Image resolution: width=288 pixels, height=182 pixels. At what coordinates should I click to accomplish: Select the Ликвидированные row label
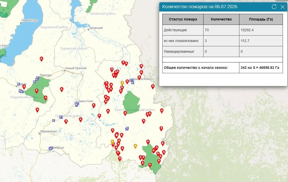tap(179, 52)
